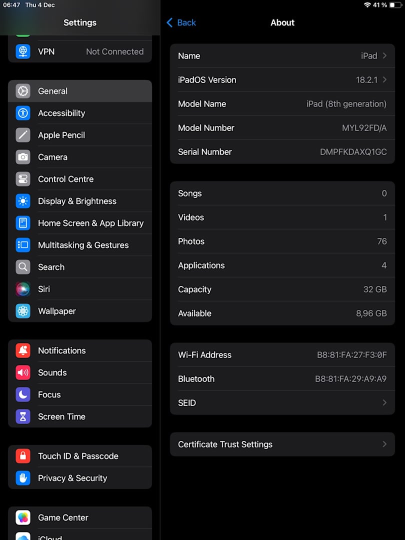Tap the Focus moon icon

click(23, 394)
